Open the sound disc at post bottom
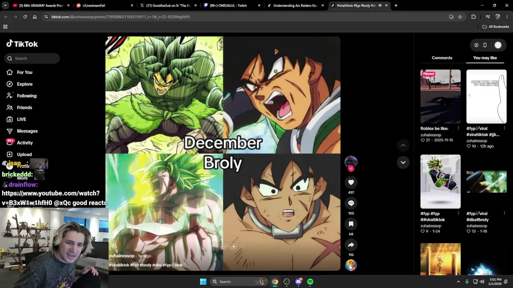Image resolution: width=513 pixels, height=288 pixels. (351, 265)
